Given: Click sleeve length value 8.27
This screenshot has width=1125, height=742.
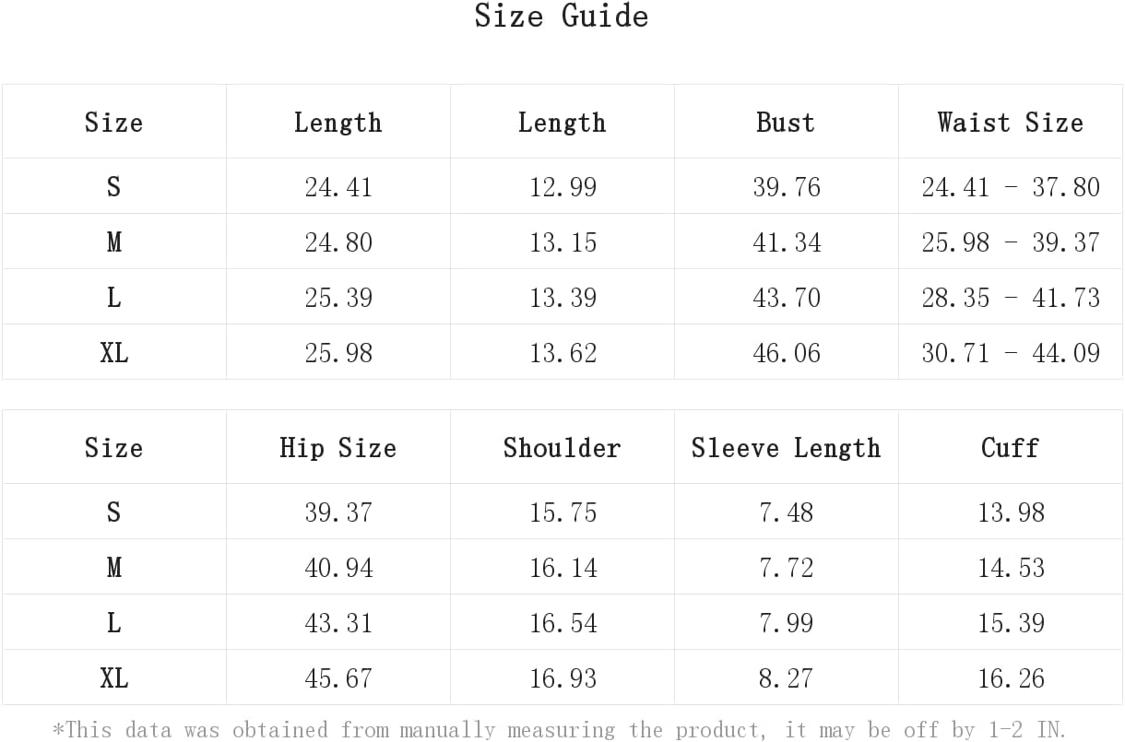Looking at the screenshot, I should point(786,678).
